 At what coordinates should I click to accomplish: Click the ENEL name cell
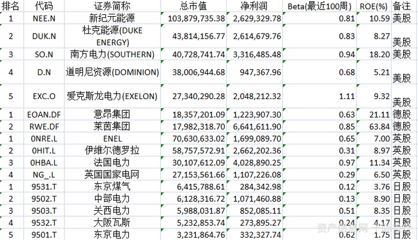point(112,138)
